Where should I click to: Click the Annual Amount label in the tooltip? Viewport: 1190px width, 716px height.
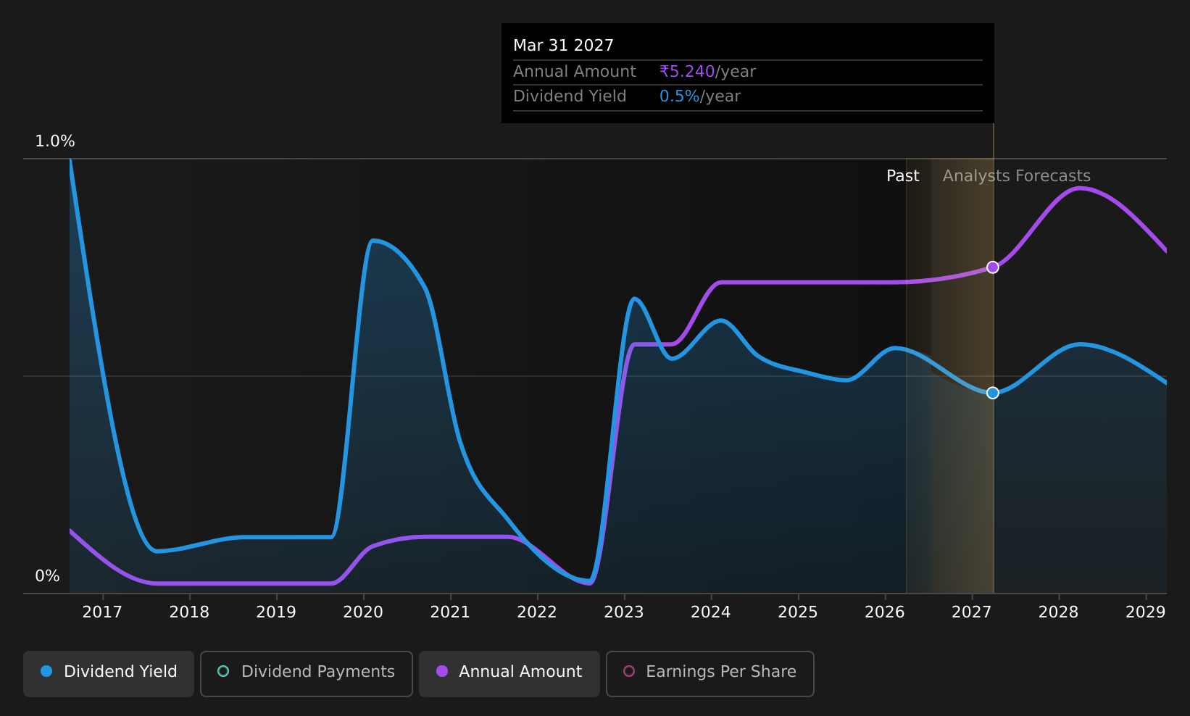pyautogui.click(x=575, y=72)
